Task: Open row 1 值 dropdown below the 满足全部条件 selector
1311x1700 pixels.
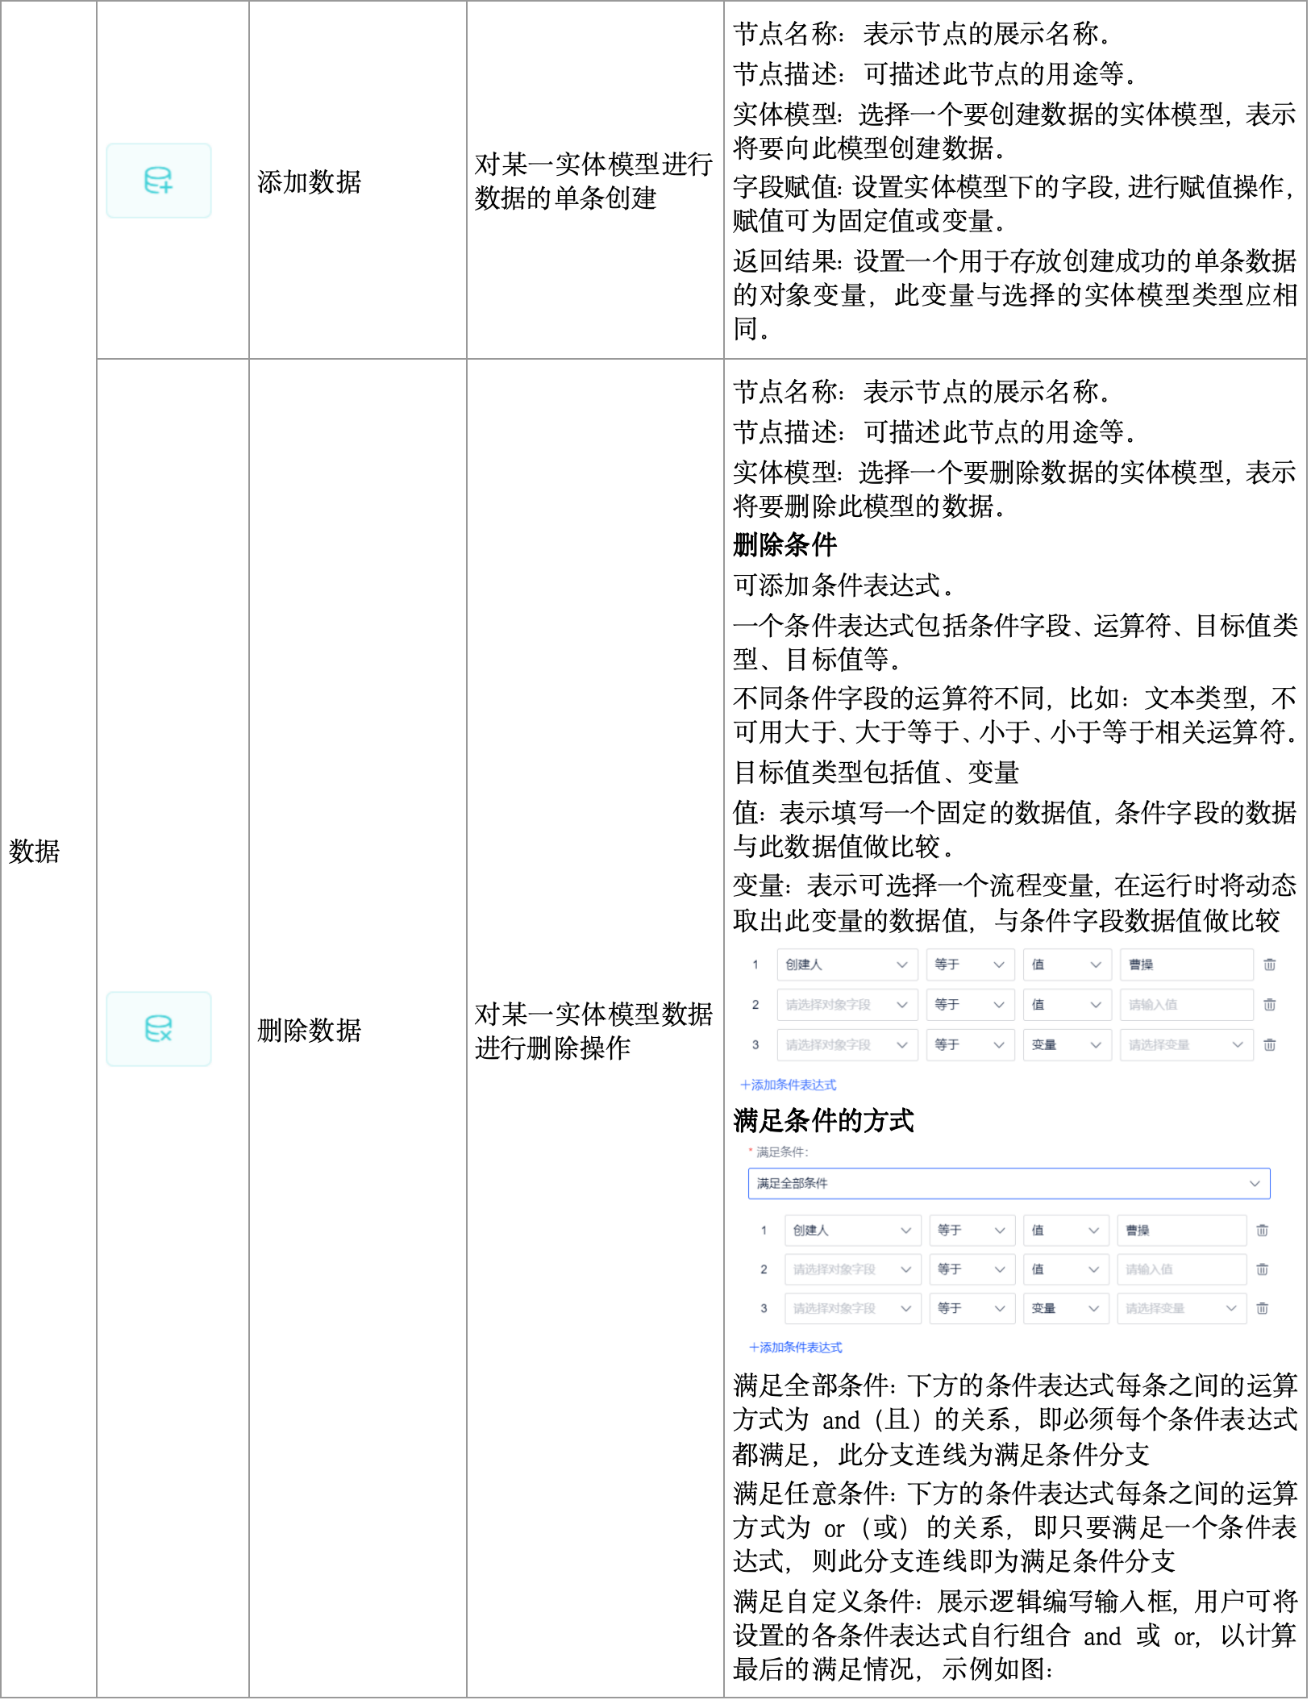Action: click(1067, 1231)
